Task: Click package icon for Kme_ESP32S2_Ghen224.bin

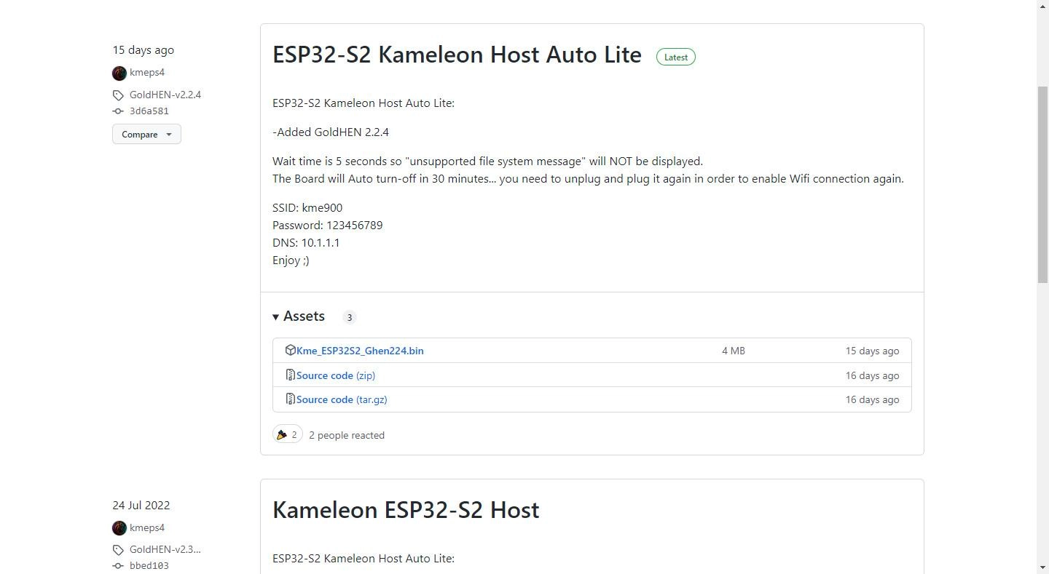Action: (290, 351)
